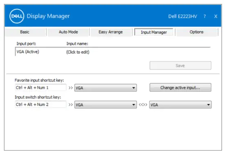The width and height of the screenshot is (225, 154).
Task: Select the Input Manager tab
Action: click(154, 32)
